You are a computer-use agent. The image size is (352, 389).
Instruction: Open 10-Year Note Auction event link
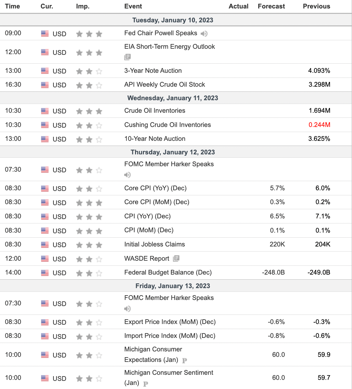155,138
